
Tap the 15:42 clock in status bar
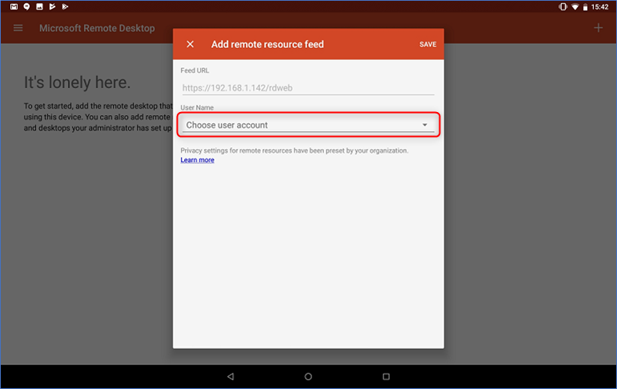[x=599, y=6]
